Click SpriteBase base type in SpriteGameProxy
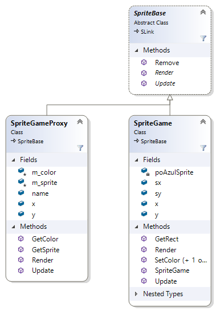The image size is (216, 311). point(31,142)
